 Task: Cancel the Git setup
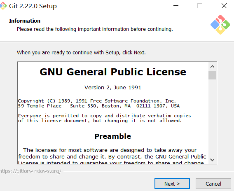pyautogui.click(x=213, y=184)
